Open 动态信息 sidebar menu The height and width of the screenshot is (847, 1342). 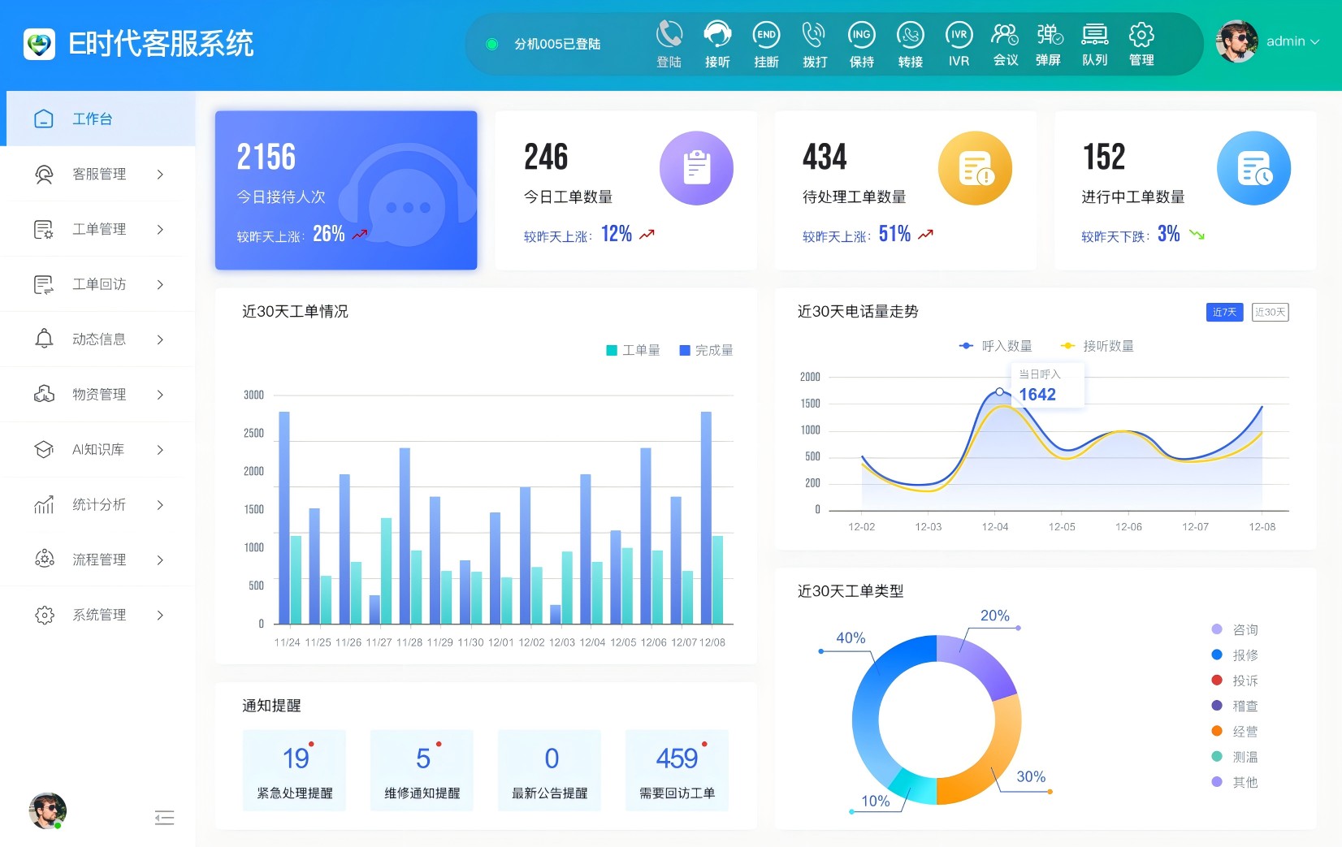[97, 339]
